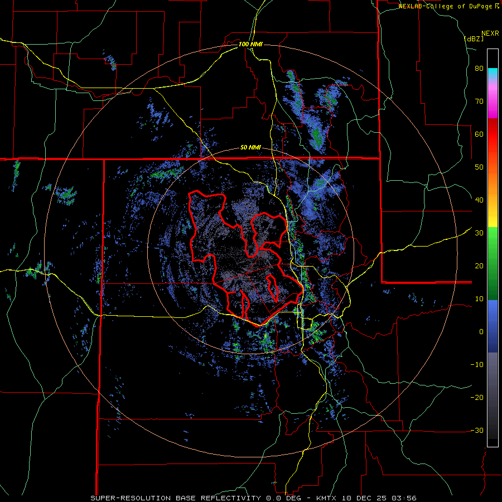Click the blue segment of the reflectivity color bar
The image size is (502, 502).
(x=493, y=326)
